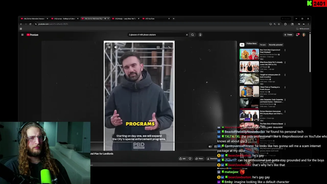Open the apps grid icon in bookmarks bar
The width and height of the screenshot is (327, 184).
pos(21,29)
